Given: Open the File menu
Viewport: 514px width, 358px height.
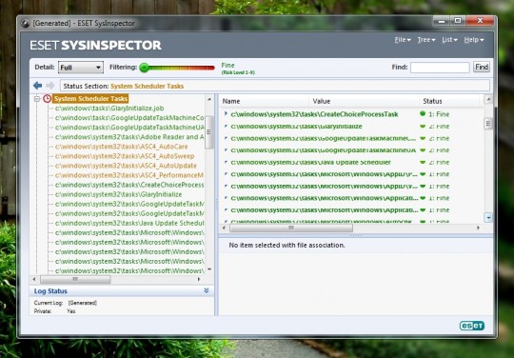Looking at the screenshot, I should pos(403,40).
